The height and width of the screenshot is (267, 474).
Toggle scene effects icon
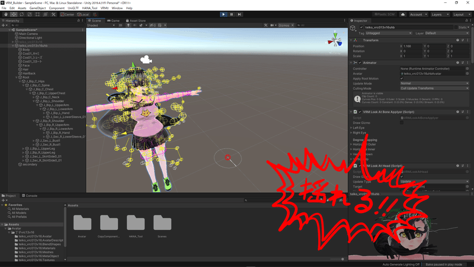(x=141, y=25)
